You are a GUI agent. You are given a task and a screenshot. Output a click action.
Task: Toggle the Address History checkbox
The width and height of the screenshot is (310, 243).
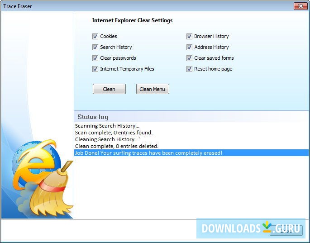189,47
